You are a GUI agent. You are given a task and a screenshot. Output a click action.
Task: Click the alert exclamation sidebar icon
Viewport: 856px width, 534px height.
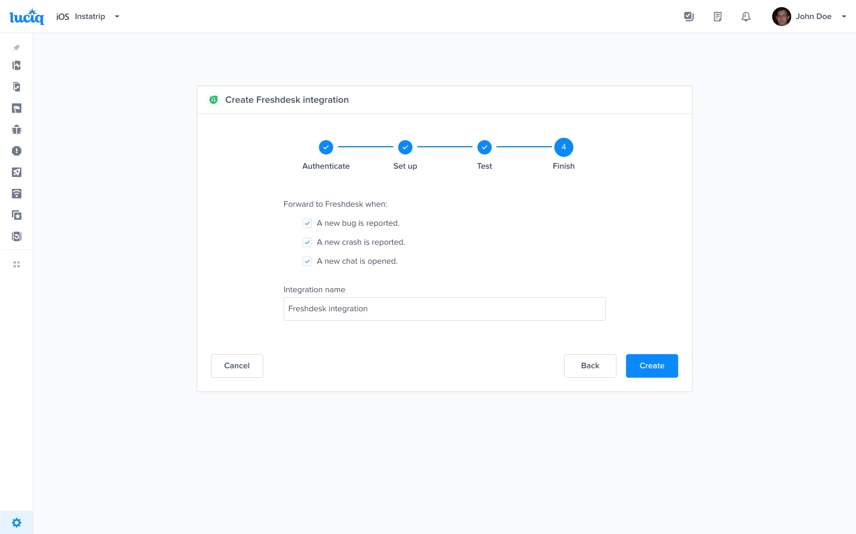pos(17,151)
